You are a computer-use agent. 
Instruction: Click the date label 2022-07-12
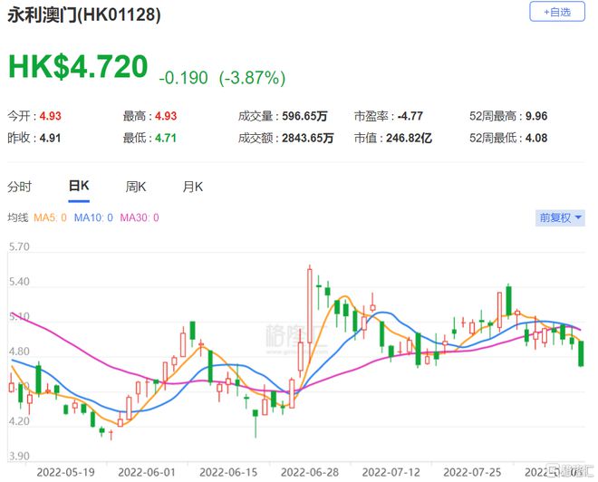(391, 472)
